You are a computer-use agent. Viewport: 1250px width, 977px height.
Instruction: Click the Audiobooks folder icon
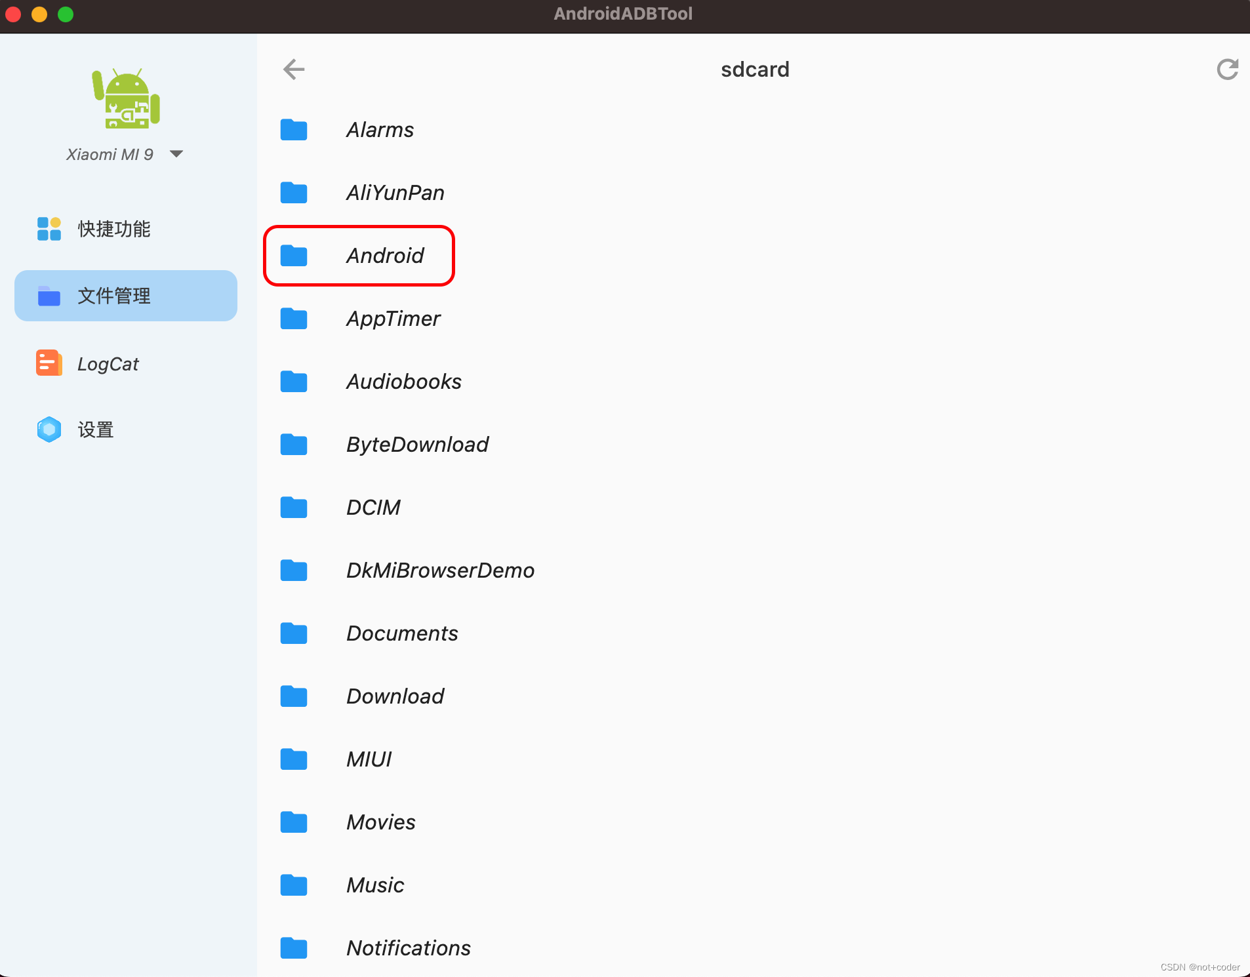(294, 382)
